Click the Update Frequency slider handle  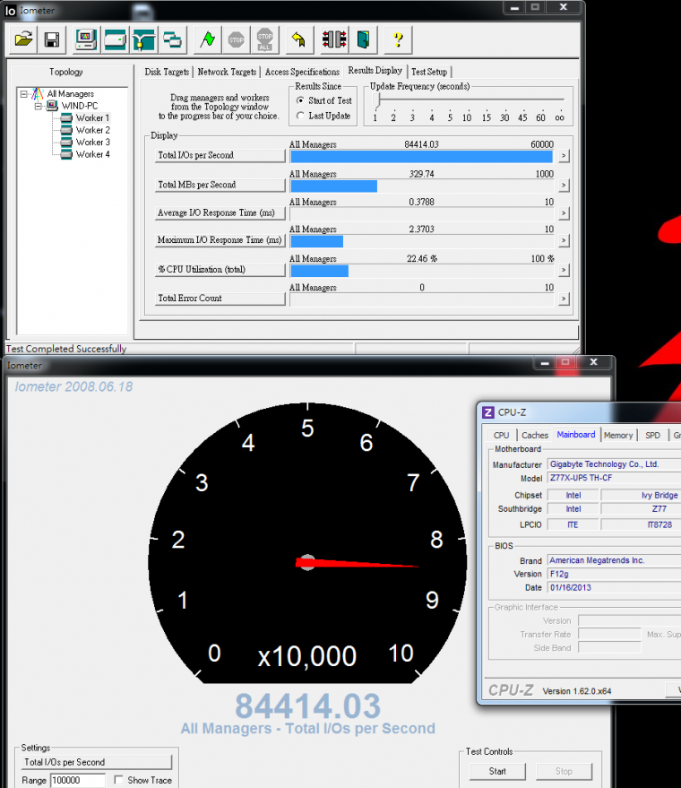[375, 101]
